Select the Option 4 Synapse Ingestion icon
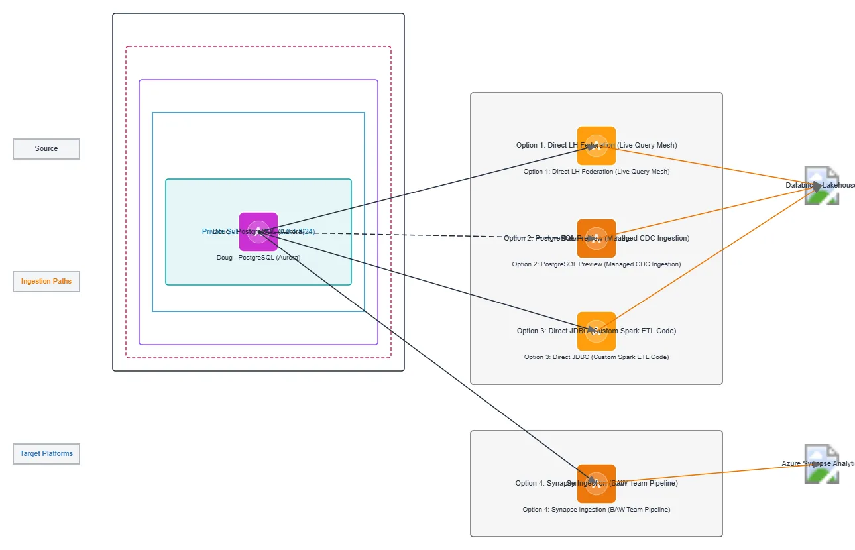 (597, 484)
